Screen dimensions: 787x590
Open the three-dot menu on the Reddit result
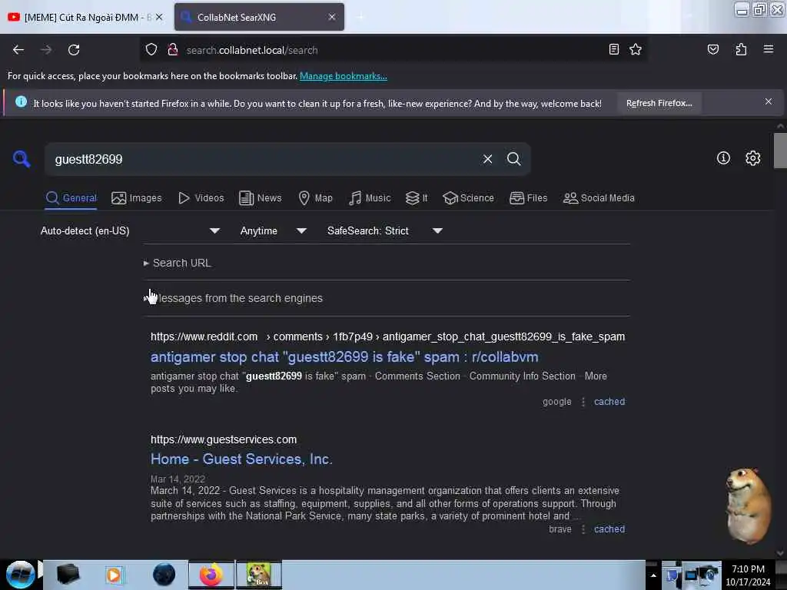[583, 402]
